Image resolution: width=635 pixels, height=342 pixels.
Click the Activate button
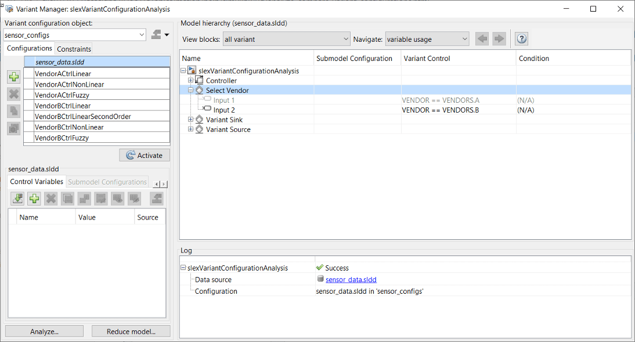(x=145, y=155)
